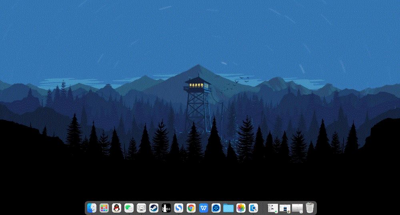
Task: Launch the Photos app
Action: point(241,208)
